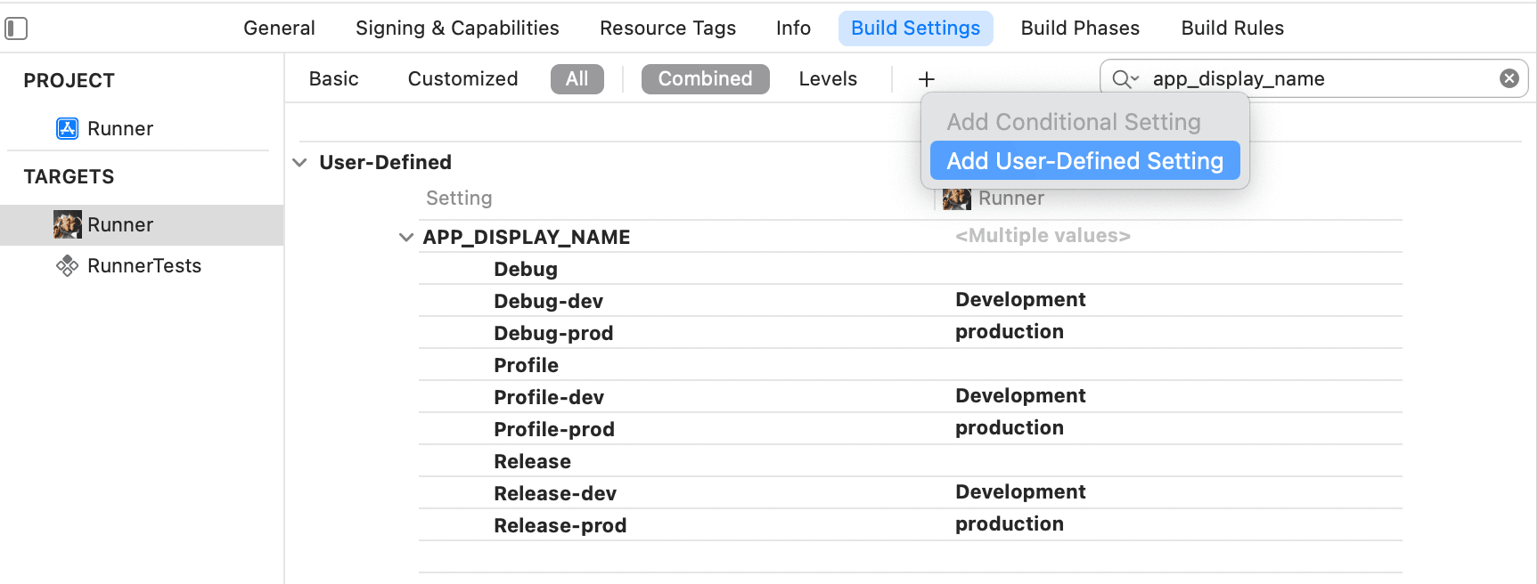The height and width of the screenshot is (584, 1538).
Task: Toggle the All settings filter
Action: coord(577,78)
